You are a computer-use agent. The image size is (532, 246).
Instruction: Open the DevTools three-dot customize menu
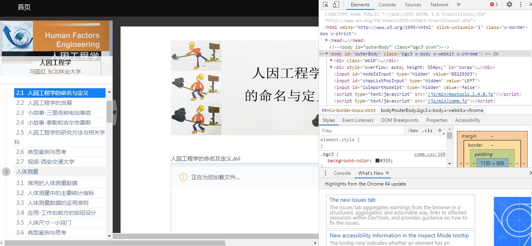pos(521,5)
